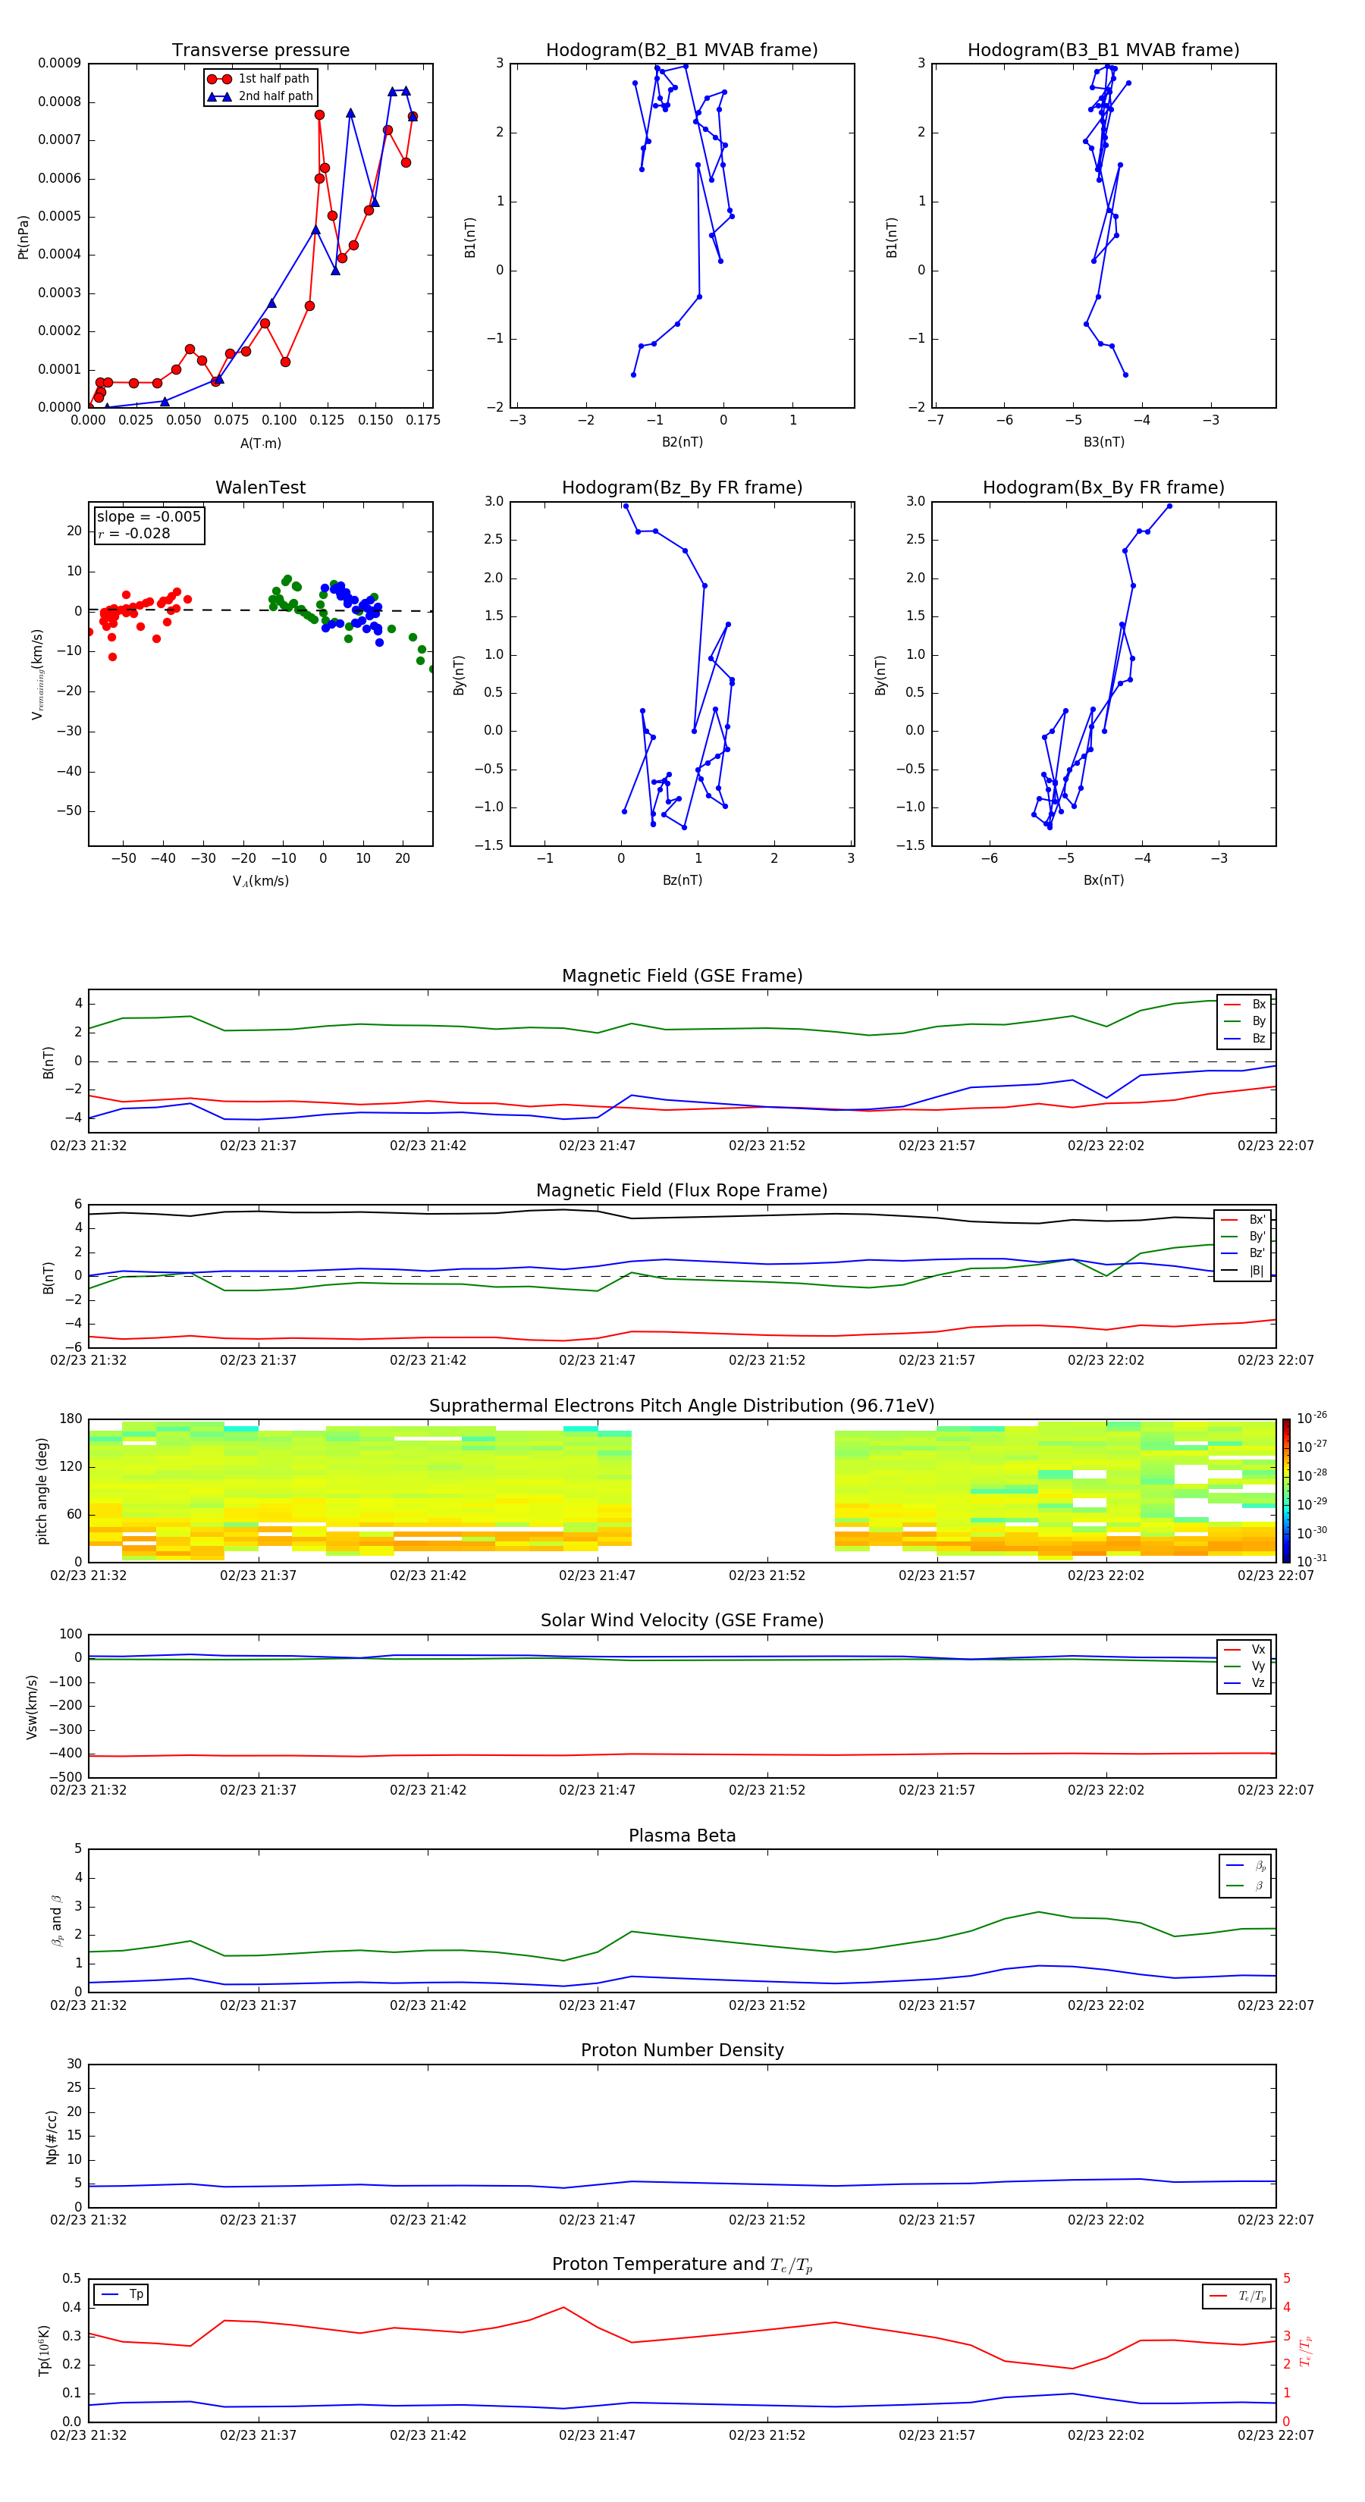Click the pitch angle spectrogram right segment
The width and height of the screenshot is (1365, 2502).
tap(1055, 1491)
